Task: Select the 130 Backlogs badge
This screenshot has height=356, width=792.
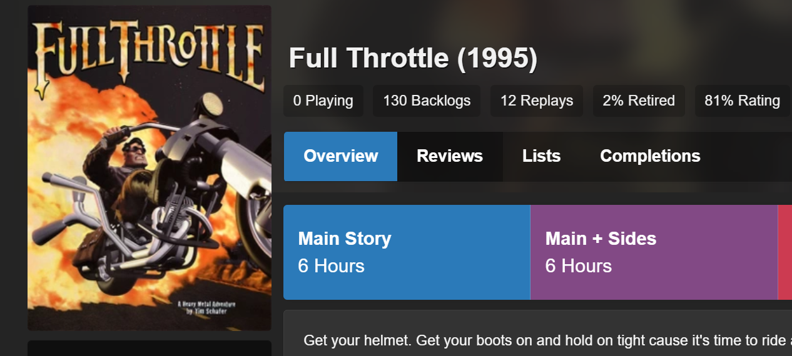Action: point(427,101)
